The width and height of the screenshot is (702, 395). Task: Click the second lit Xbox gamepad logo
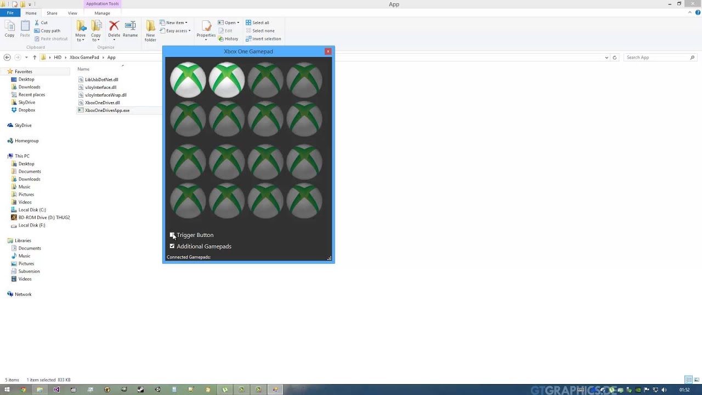227,80
